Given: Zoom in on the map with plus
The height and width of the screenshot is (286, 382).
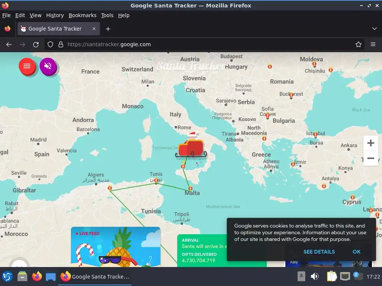Looking at the screenshot, I should pos(370,143).
